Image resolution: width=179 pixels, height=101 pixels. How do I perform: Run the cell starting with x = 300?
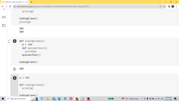pyautogui.click(x=15, y=78)
